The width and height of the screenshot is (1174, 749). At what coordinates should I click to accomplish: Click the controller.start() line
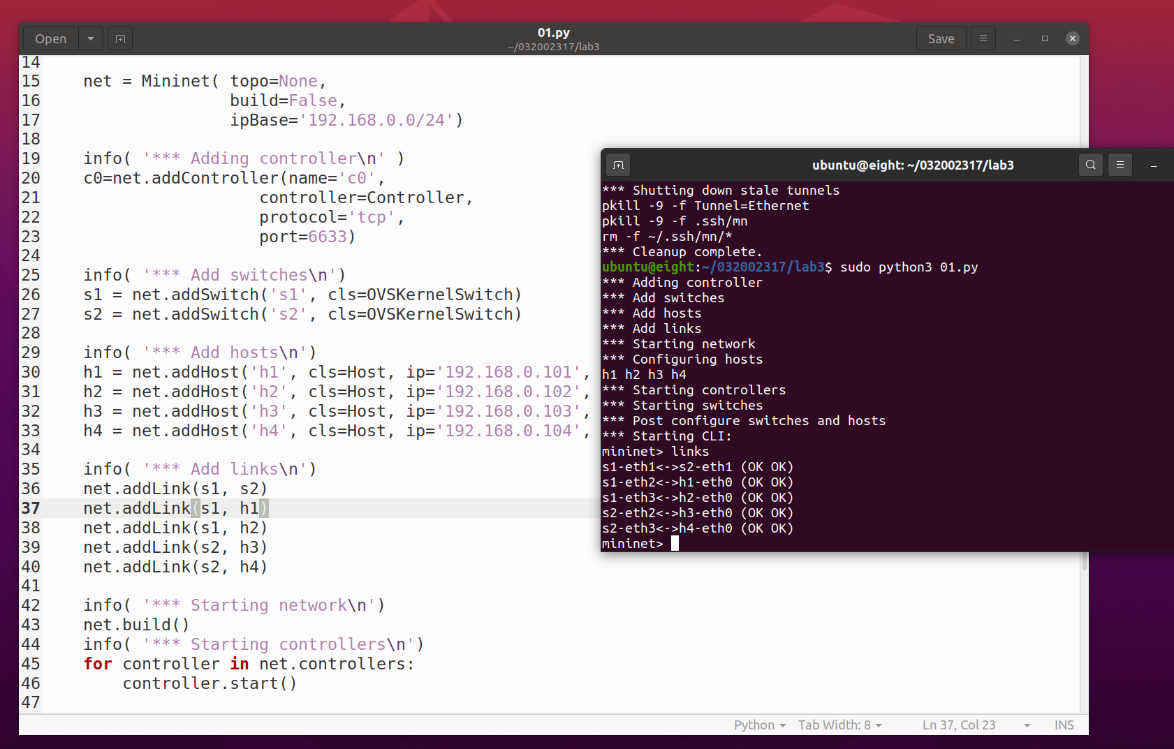point(210,683)
